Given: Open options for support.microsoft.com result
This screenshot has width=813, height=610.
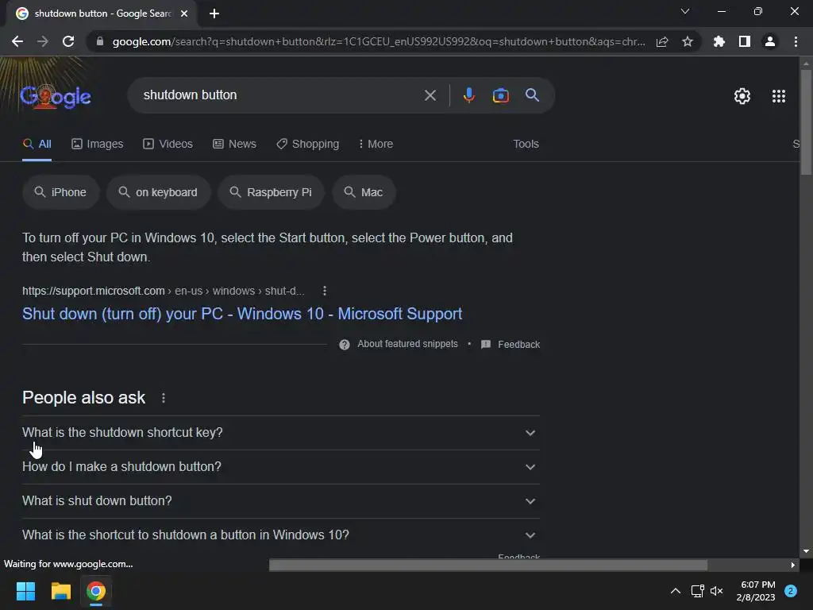Looking at the screenshot, I should pos(325,291).
